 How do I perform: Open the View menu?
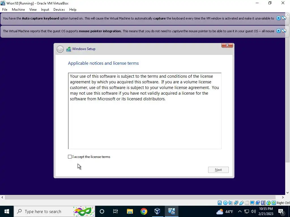pyautogui.click(x=33, y=10)
